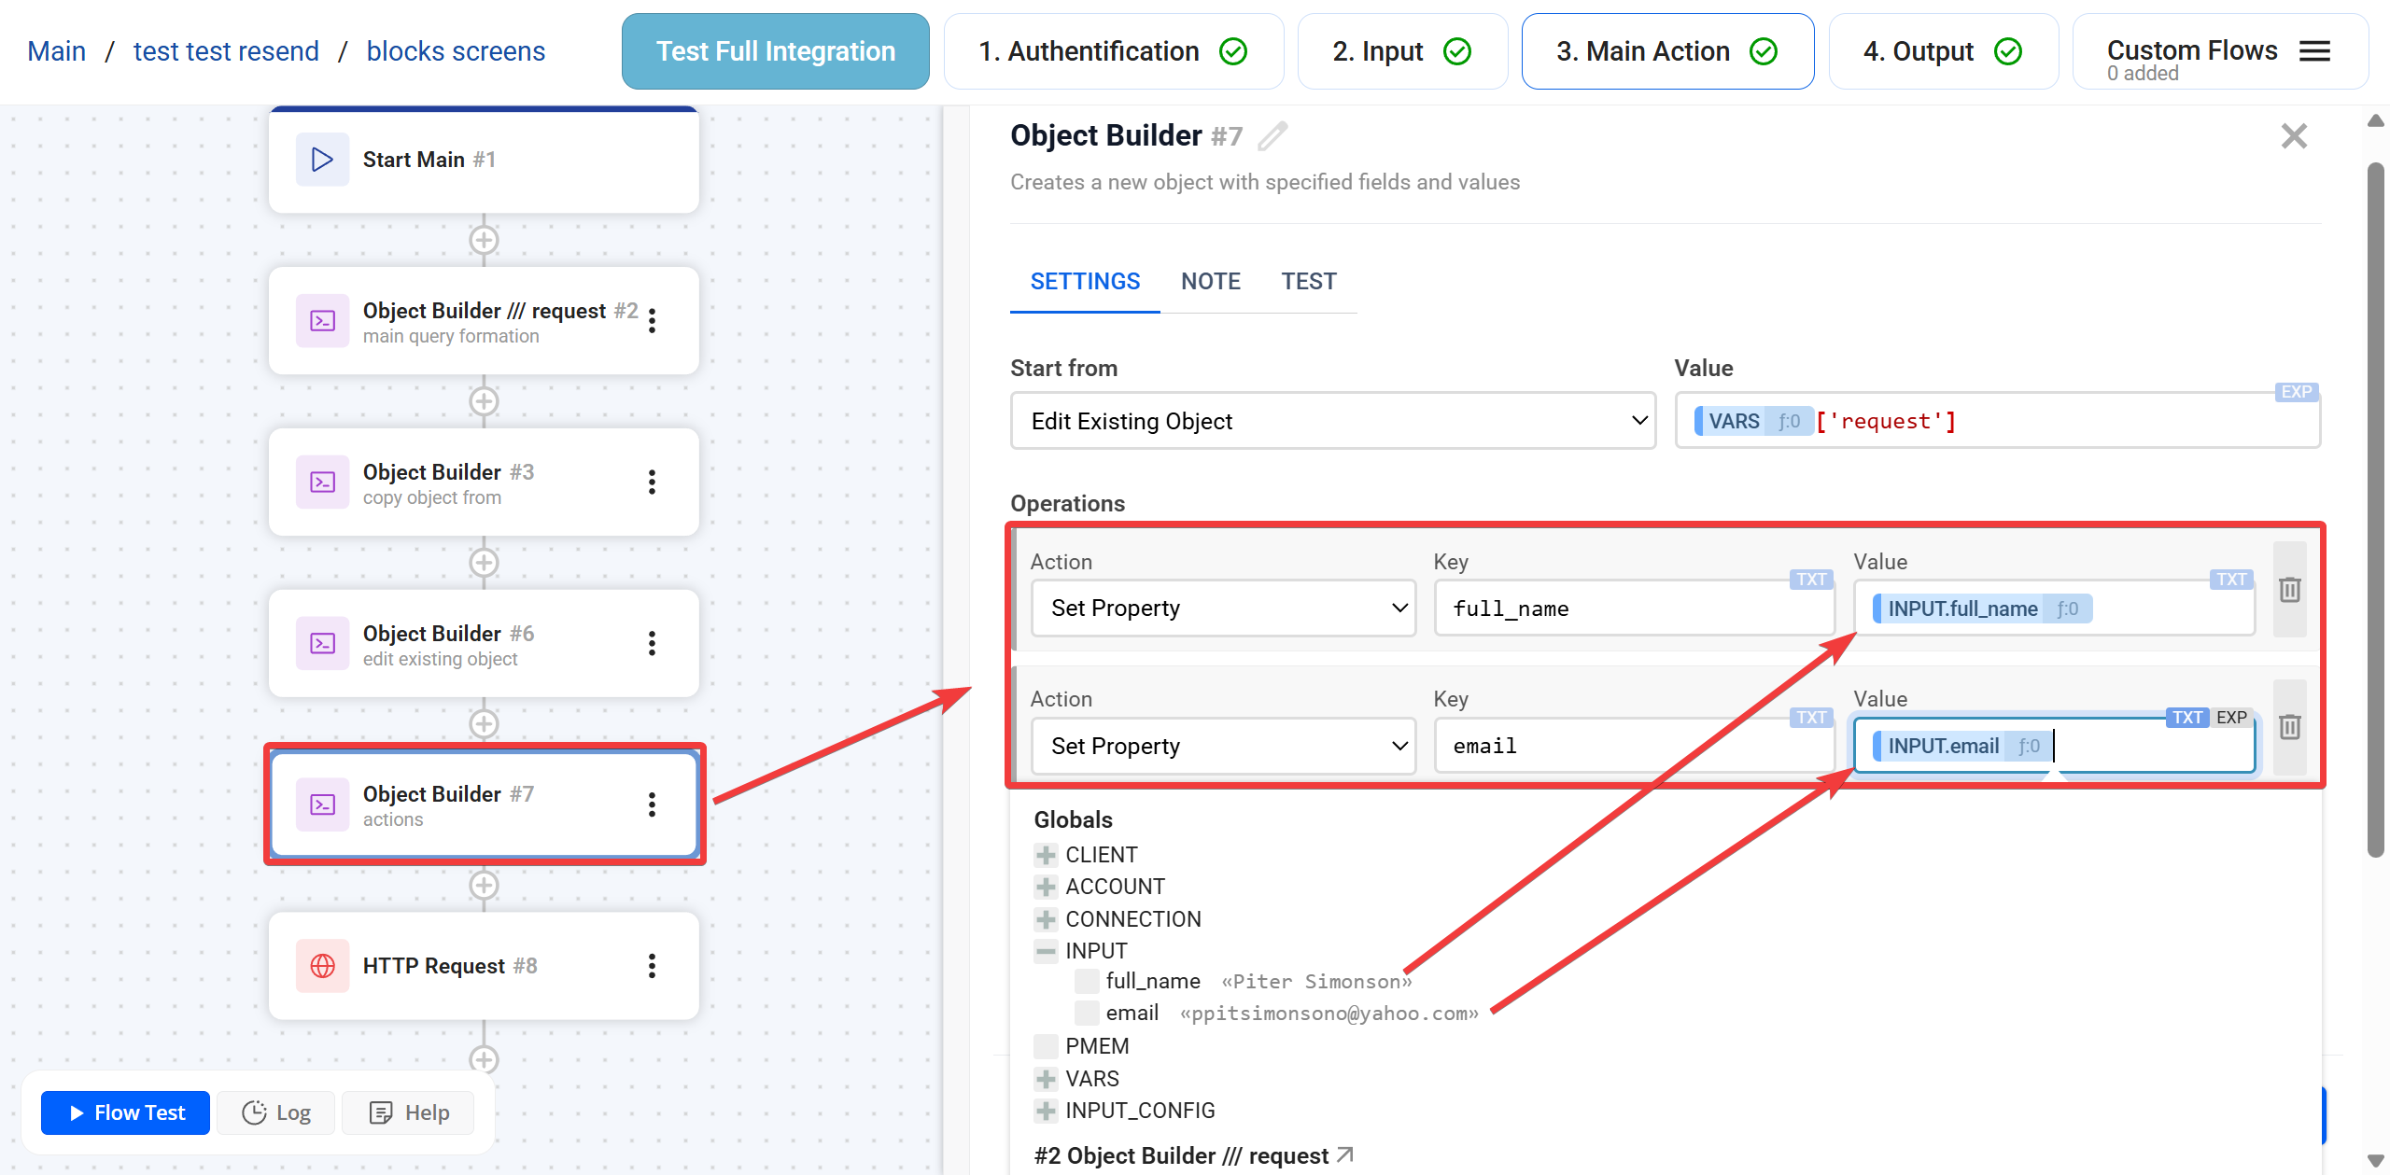Open three-dot menu on Object Builder #3
This screenshot has height=1175, width=2390.
[652, 483]
